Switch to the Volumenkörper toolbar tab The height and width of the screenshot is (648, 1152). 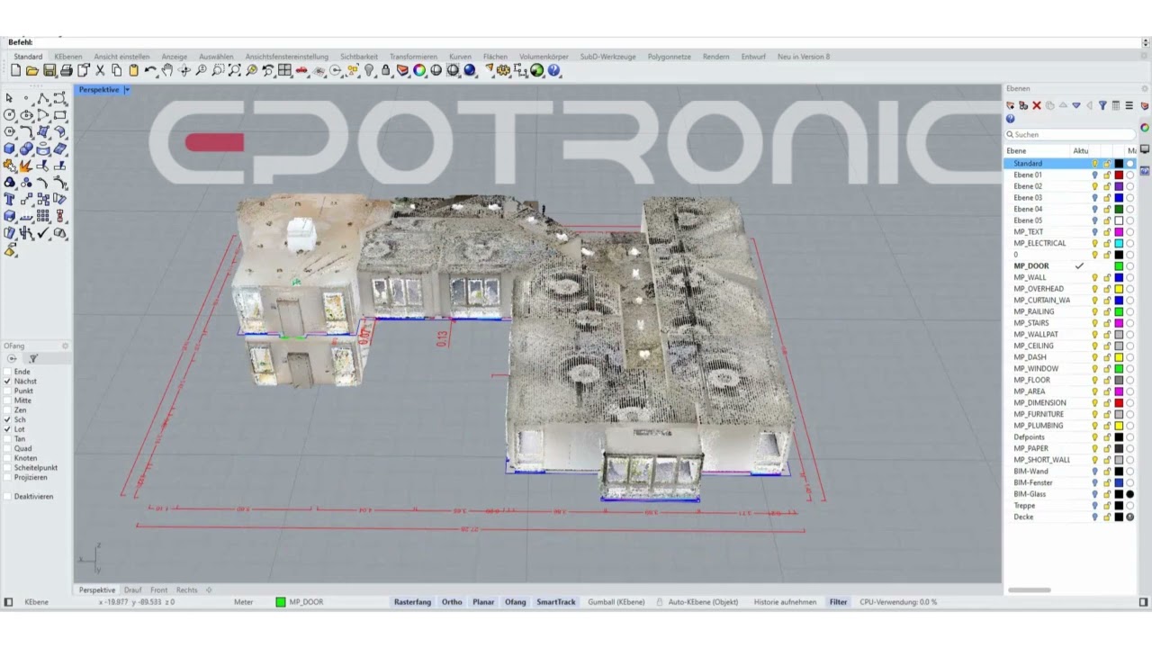tap(544, 57)
